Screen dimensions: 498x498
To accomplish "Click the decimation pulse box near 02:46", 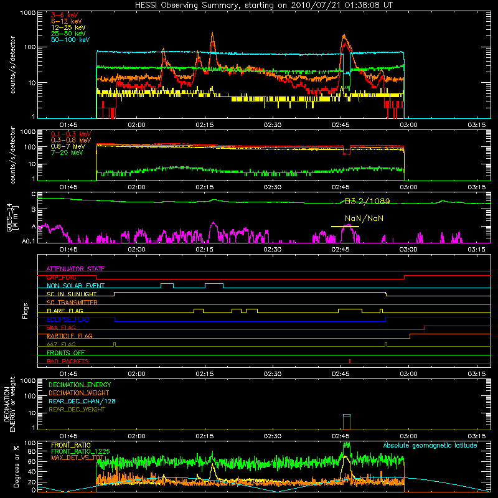I will click(x=347, y=422).
